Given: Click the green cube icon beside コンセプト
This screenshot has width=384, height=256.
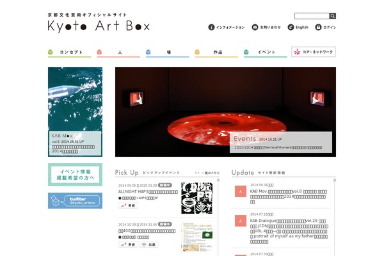Looking at the screenshot, I should point(51,52).
